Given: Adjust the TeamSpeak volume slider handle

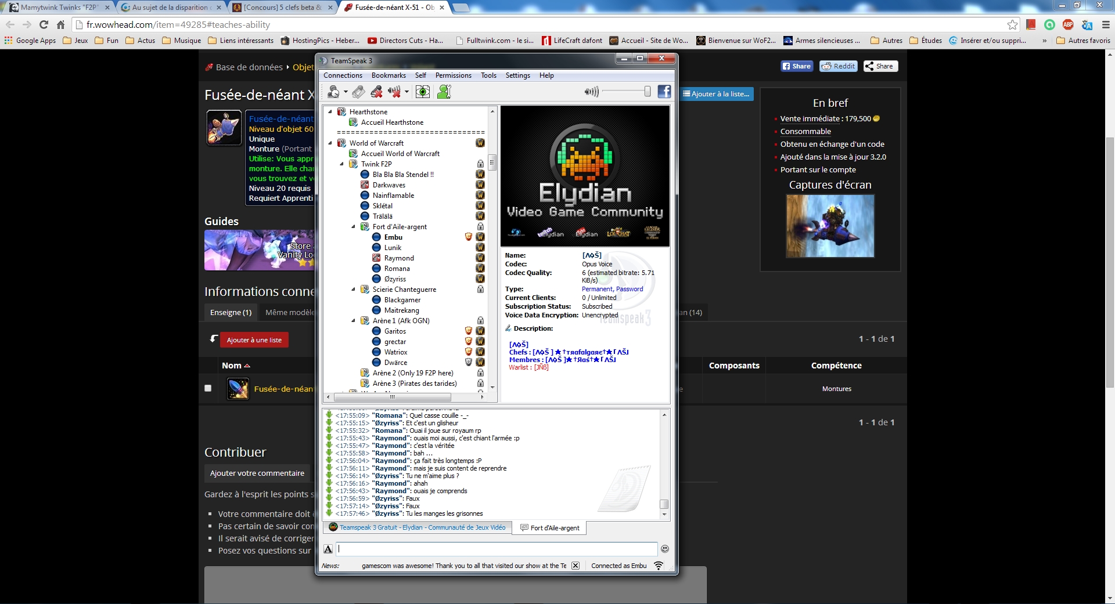Looking at the screenshot, I should pos(648,92).
